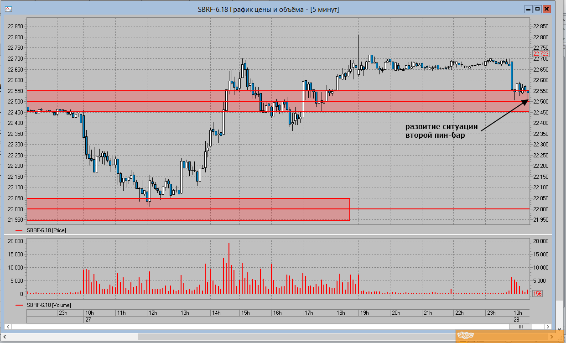Screen dimensions: 566x343
Task: Click the 18h label on the time axis
Action: pyautogui.click(x=340, y=312)
